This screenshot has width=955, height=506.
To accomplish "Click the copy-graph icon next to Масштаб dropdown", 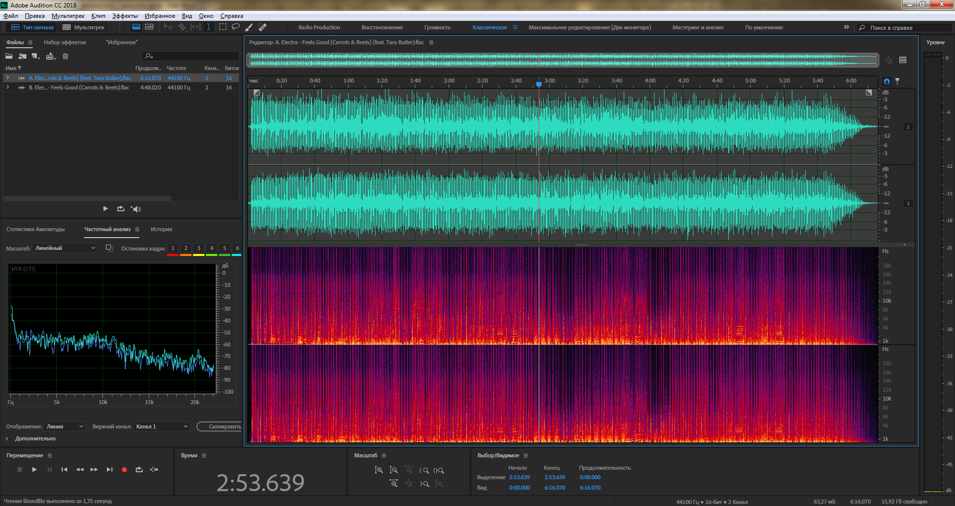I will pos(109,248).
